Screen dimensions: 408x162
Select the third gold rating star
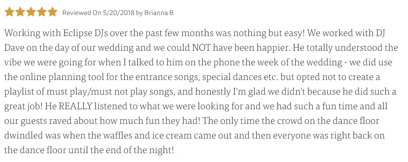pos(31,12)
